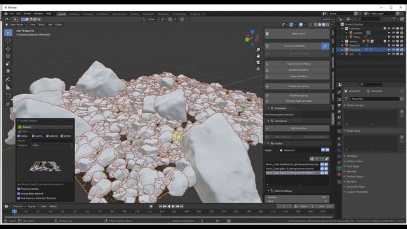Image resolution: width=407 pixels, height=229 pixels.
Task: Collapse the Scatter section
Action: pos(268,143)
